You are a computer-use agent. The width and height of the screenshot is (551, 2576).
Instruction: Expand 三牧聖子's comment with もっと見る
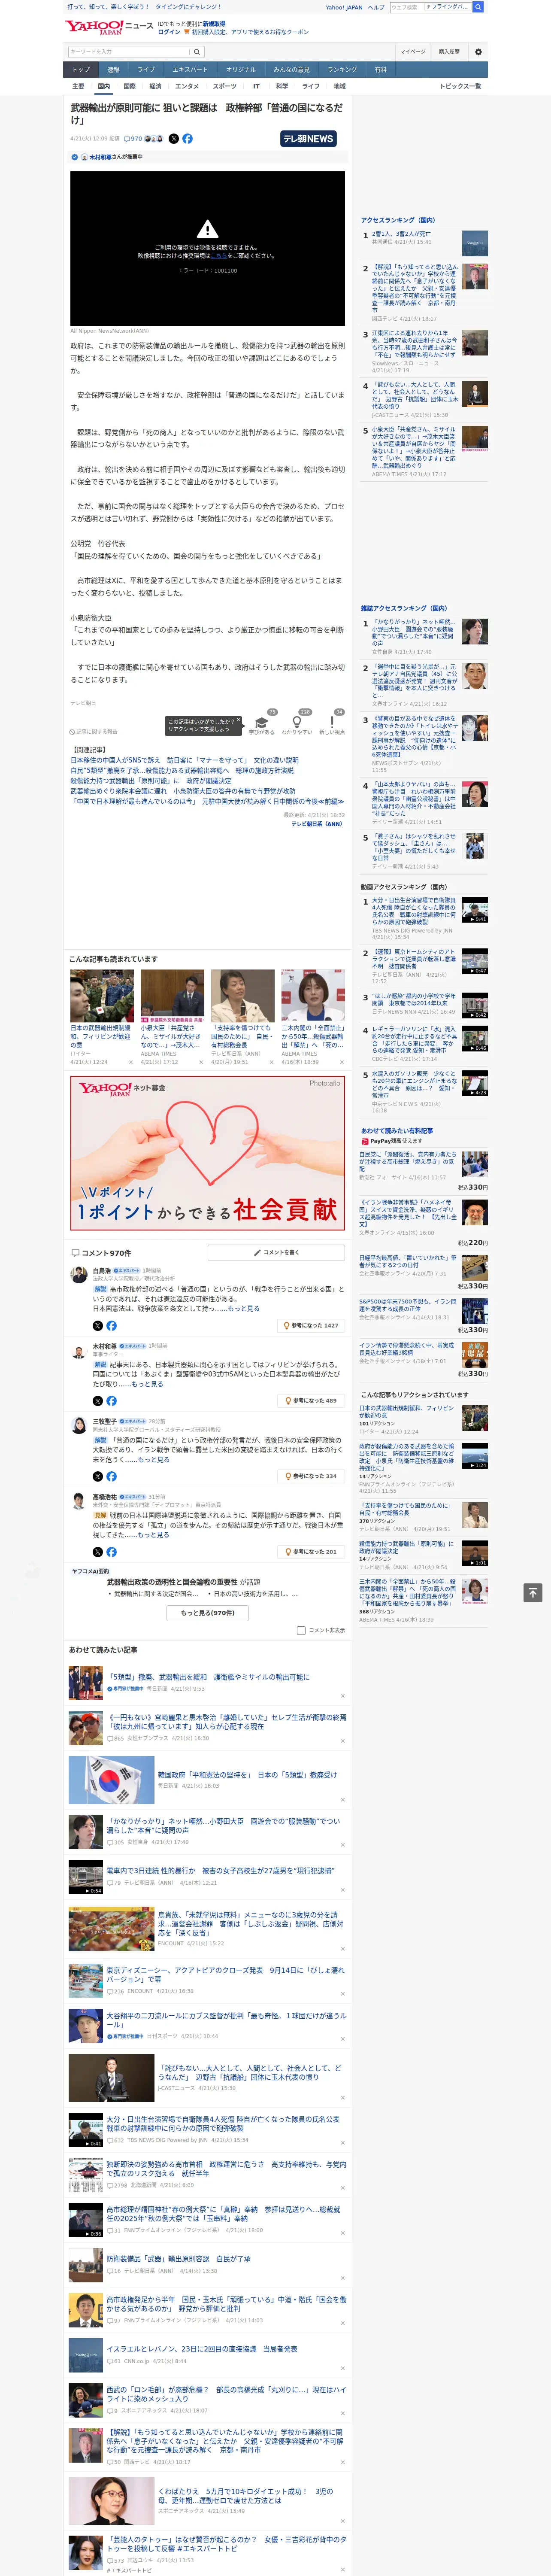click(x=154, y=1459)
